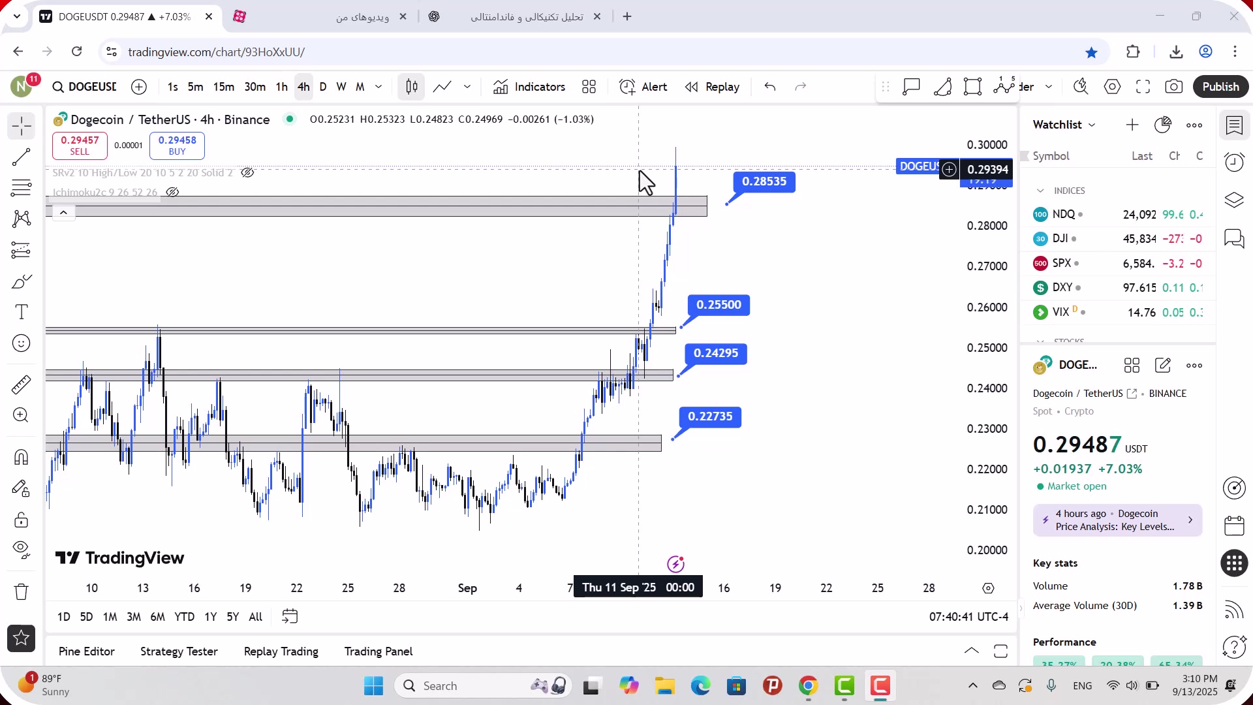Screen dimensions: 1253x705
Task: Open chart settings hexagon icon
Action: point(1113,87)
